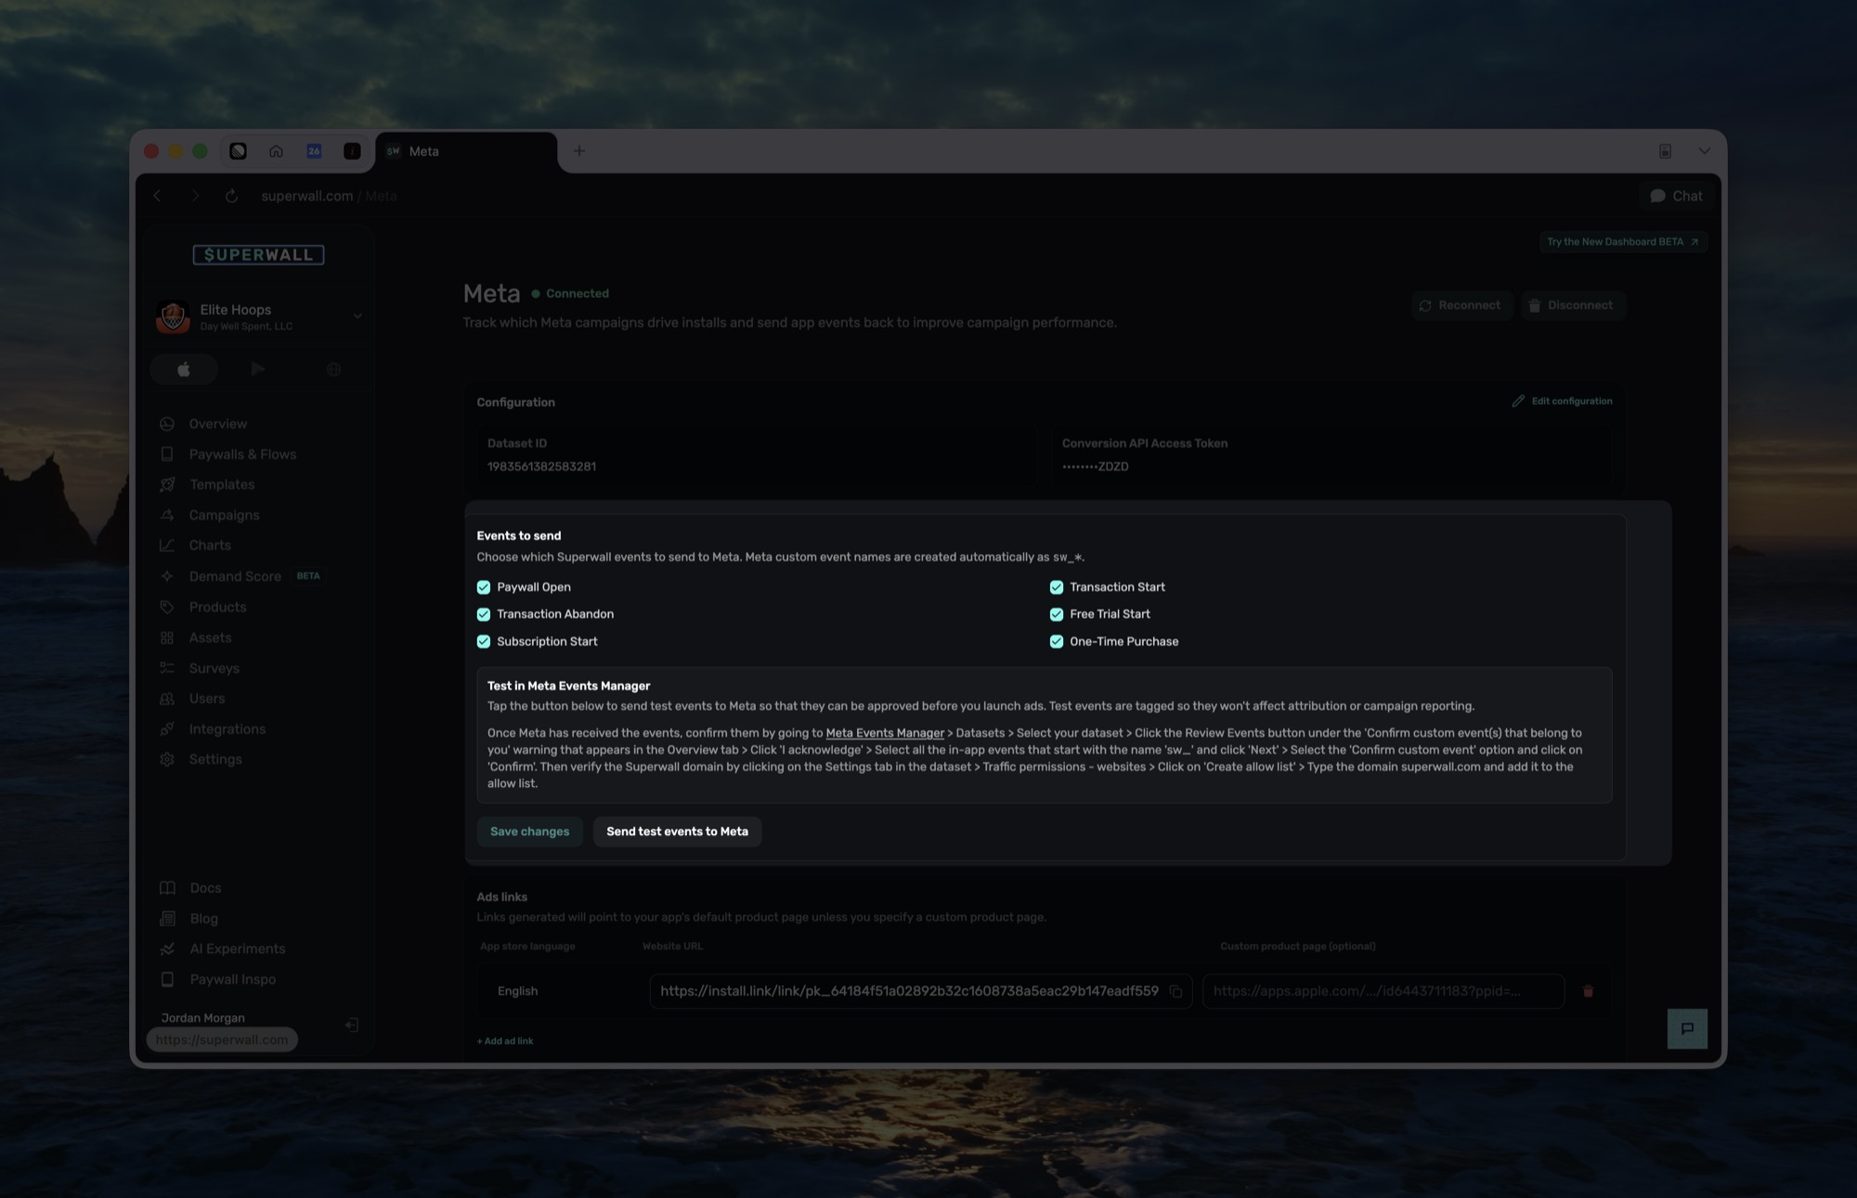Open Surveys in the sidebar
This screenshot has width=1857, height=1198.
(214, 668)
